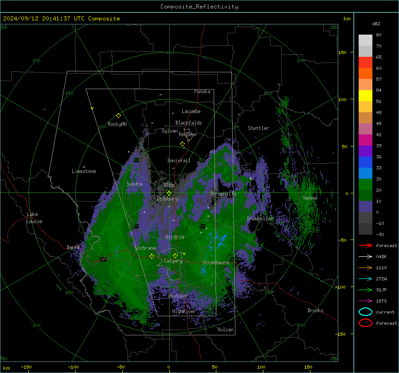Image resolution: width=399 pixels, height=373 pixels.
Task: Click the Drumheller town label
Action: pyautogui.click(x=260, y=219)
